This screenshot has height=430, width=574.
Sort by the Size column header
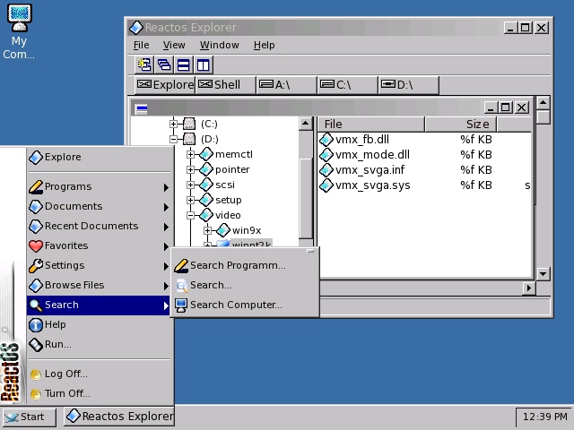[460, 125]
